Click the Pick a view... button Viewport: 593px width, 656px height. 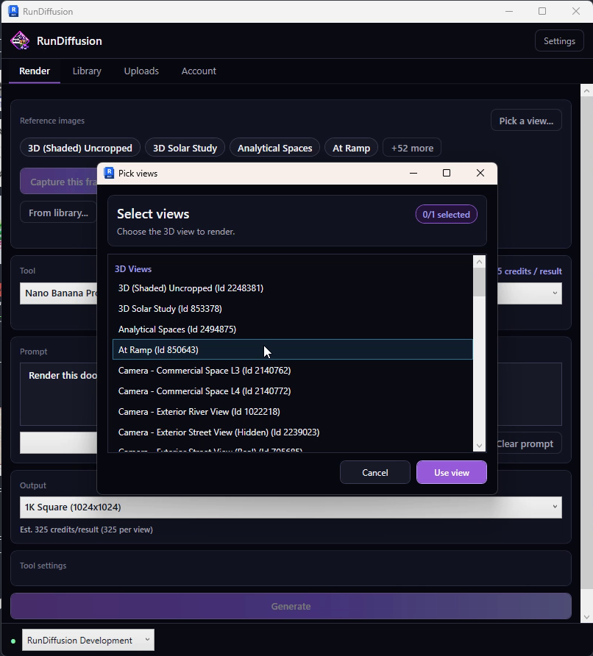[526, 121]
